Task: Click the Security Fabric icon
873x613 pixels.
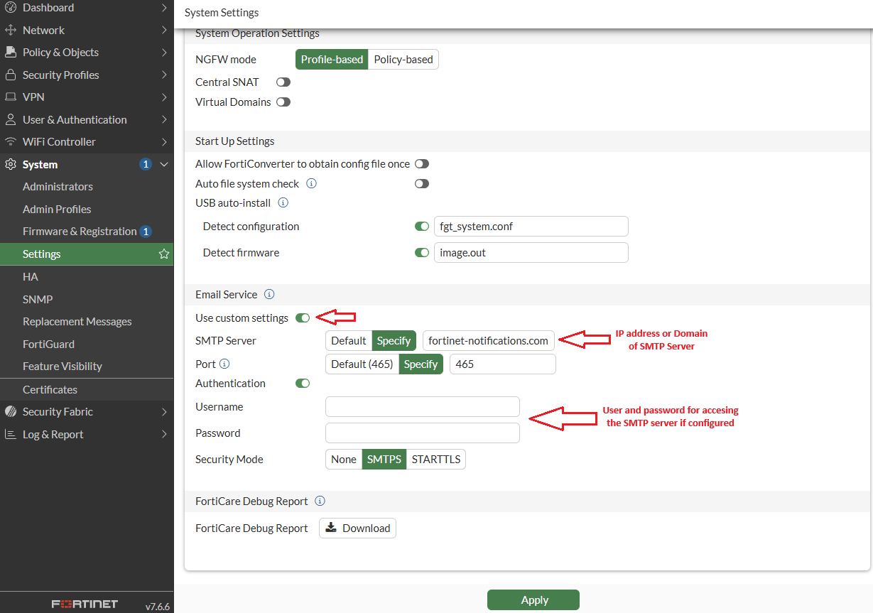Action: 11,412
